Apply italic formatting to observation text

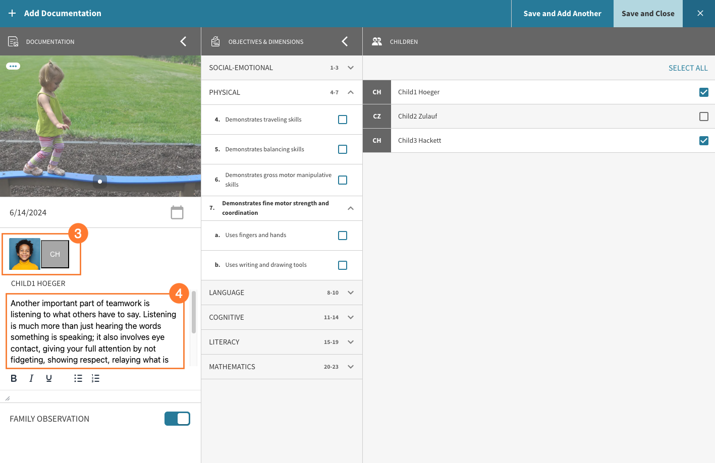[x=31, y=378]
